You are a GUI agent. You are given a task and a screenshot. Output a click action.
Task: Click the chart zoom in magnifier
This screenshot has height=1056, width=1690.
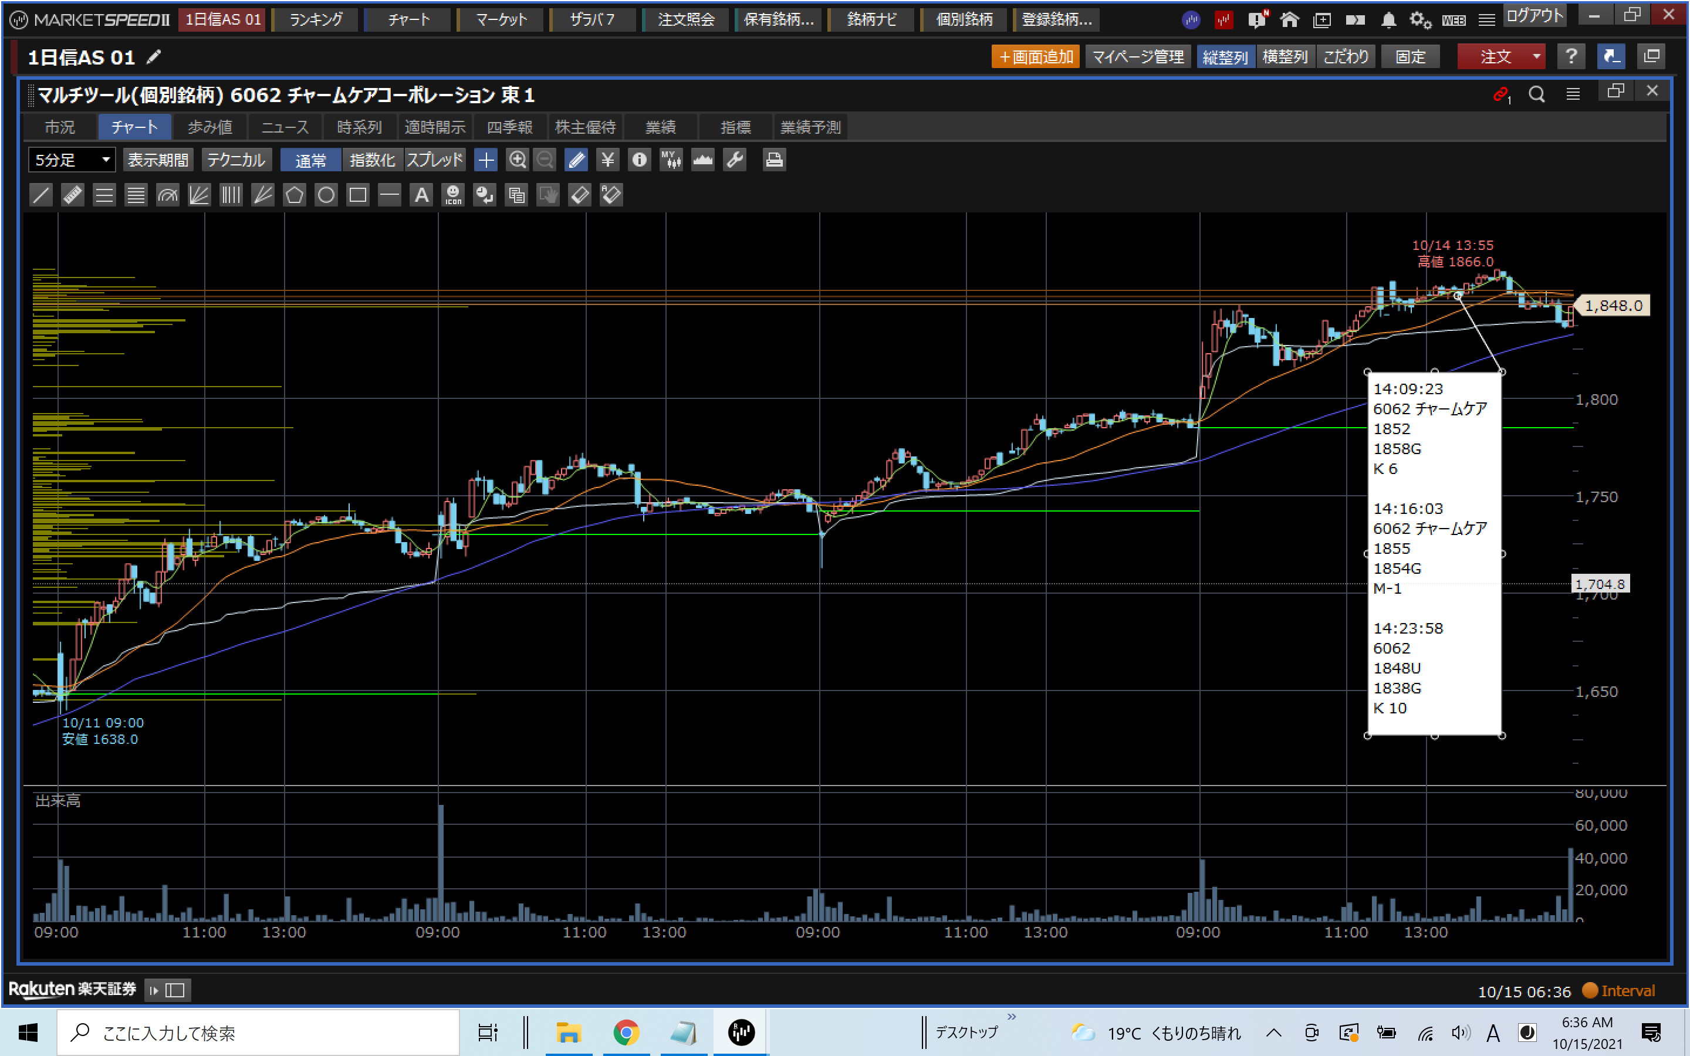pyautogui.click(x=517, y=160)
